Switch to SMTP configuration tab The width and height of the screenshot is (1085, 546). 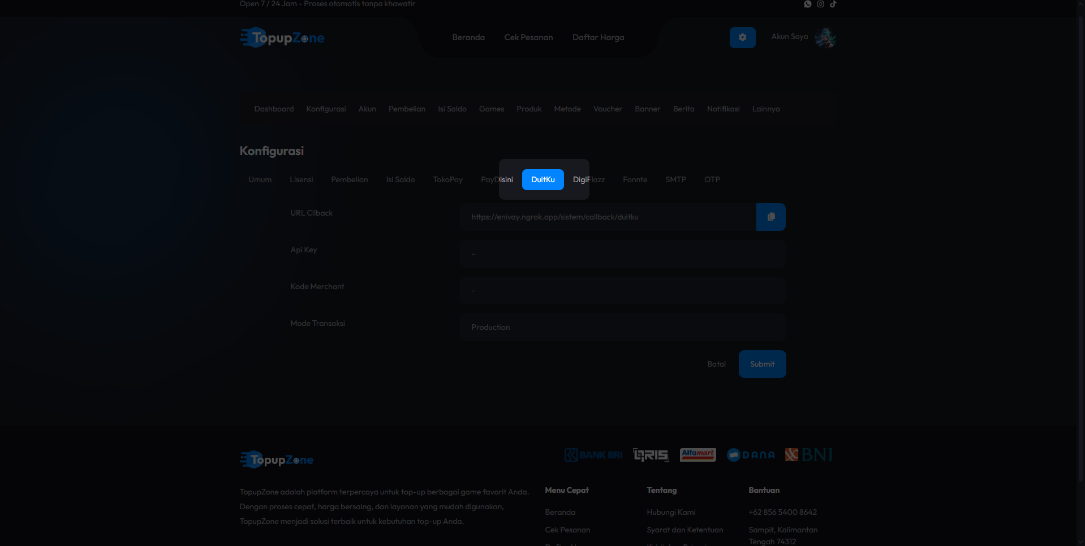(675, 179)
